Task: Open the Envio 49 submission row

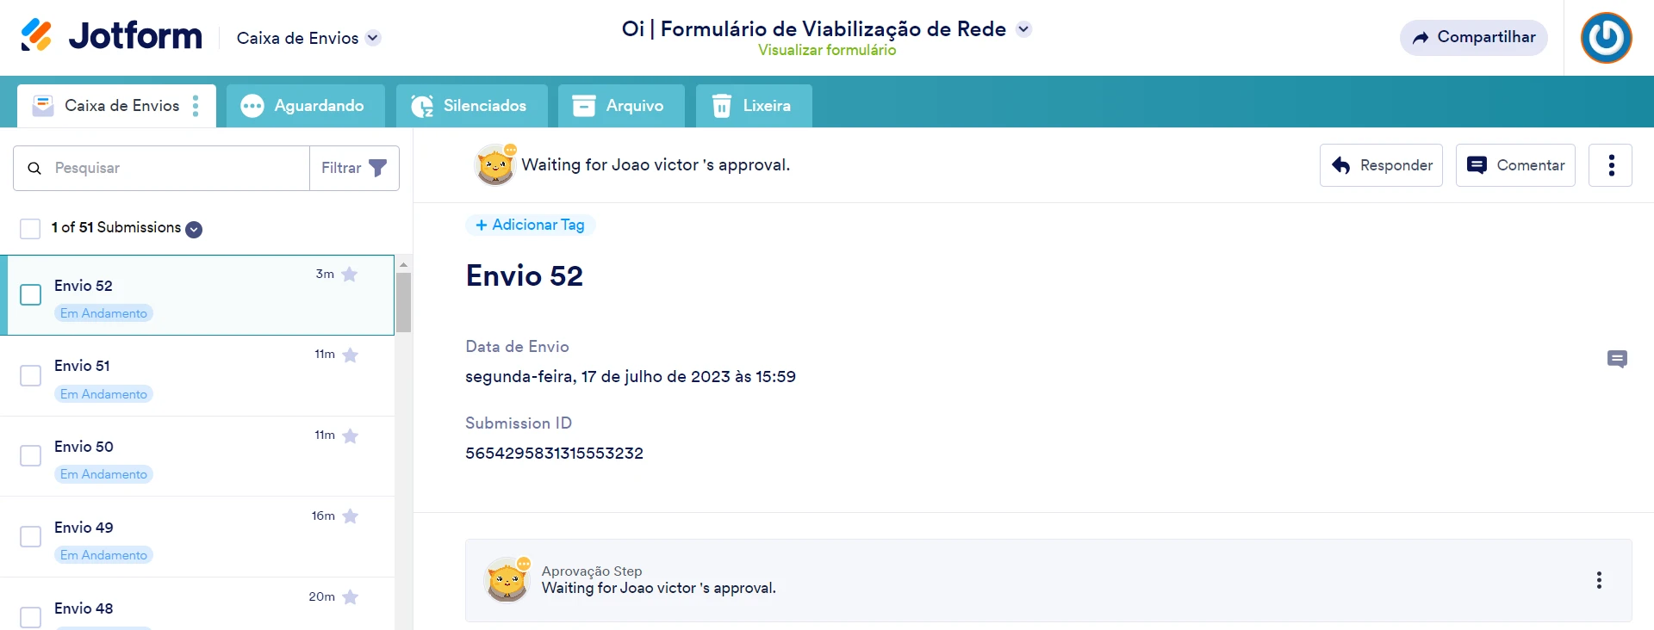Action: coord(197,537)
